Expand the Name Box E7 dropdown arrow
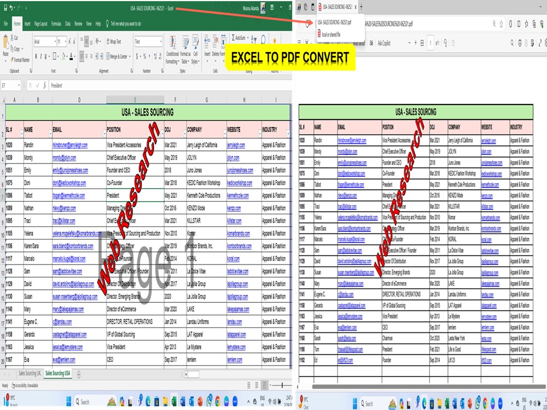This screenshot has height=410, width=547. coord(19,85)
